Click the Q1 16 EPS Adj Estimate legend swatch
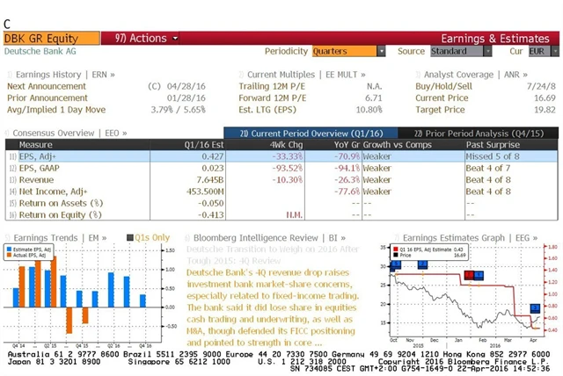563x376 pixels. point(396,249)
